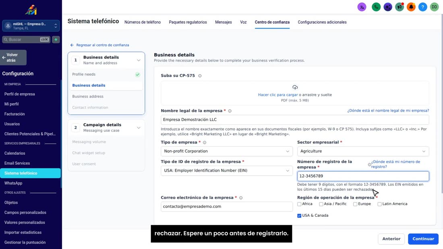Click the green lightning quick actions icon

click(x=56, y=39)
